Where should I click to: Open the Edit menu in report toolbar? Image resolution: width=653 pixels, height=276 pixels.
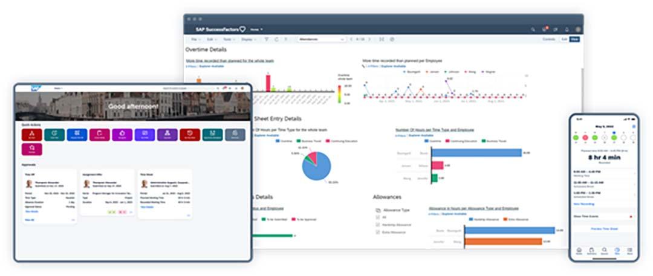click(x=212, y=39)
